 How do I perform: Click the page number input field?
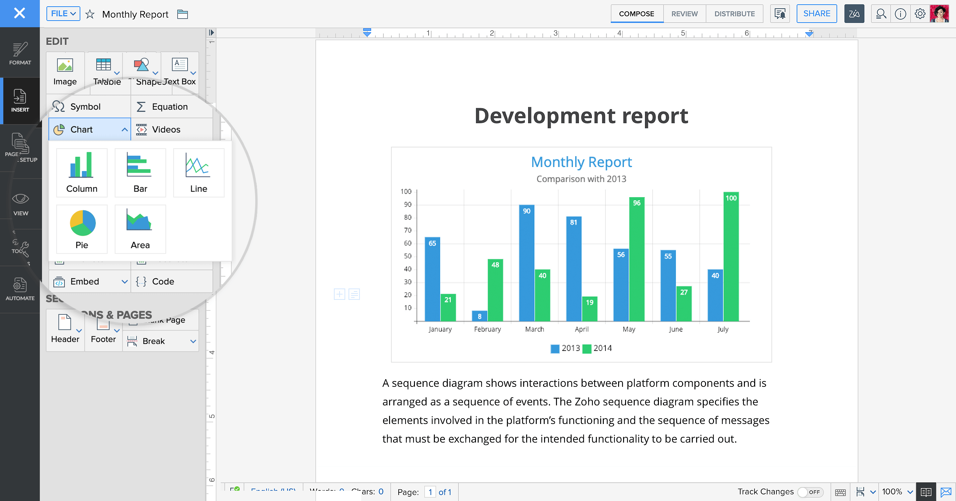pyautogui.click(x=430, y=492)
